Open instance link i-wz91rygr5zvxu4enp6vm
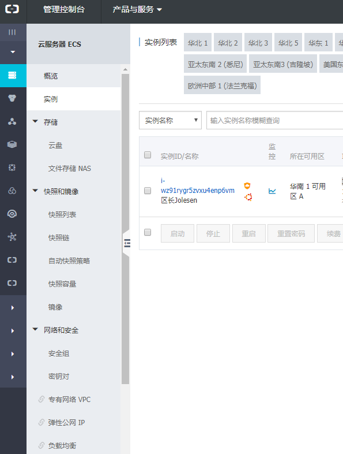The width and height of the screenshot is (343, 454). click(197, 185)
